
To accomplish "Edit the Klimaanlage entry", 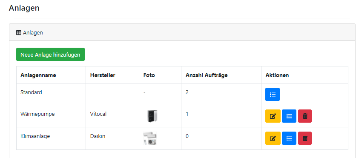I will (x=273, y=138).
